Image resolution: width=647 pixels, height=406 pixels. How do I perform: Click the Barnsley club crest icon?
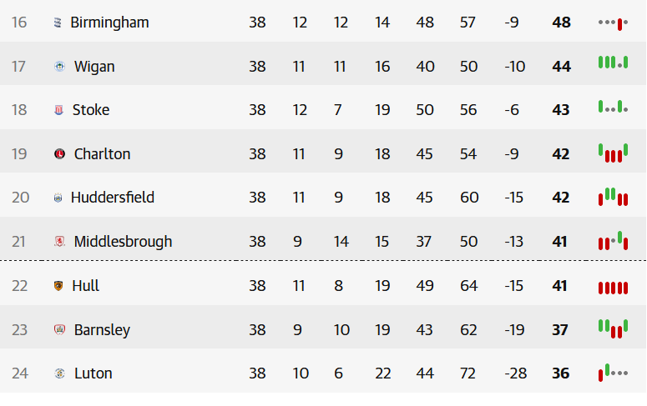coord(59,330)
